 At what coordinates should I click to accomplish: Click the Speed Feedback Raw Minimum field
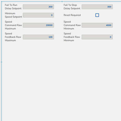[x=97, y=37]
